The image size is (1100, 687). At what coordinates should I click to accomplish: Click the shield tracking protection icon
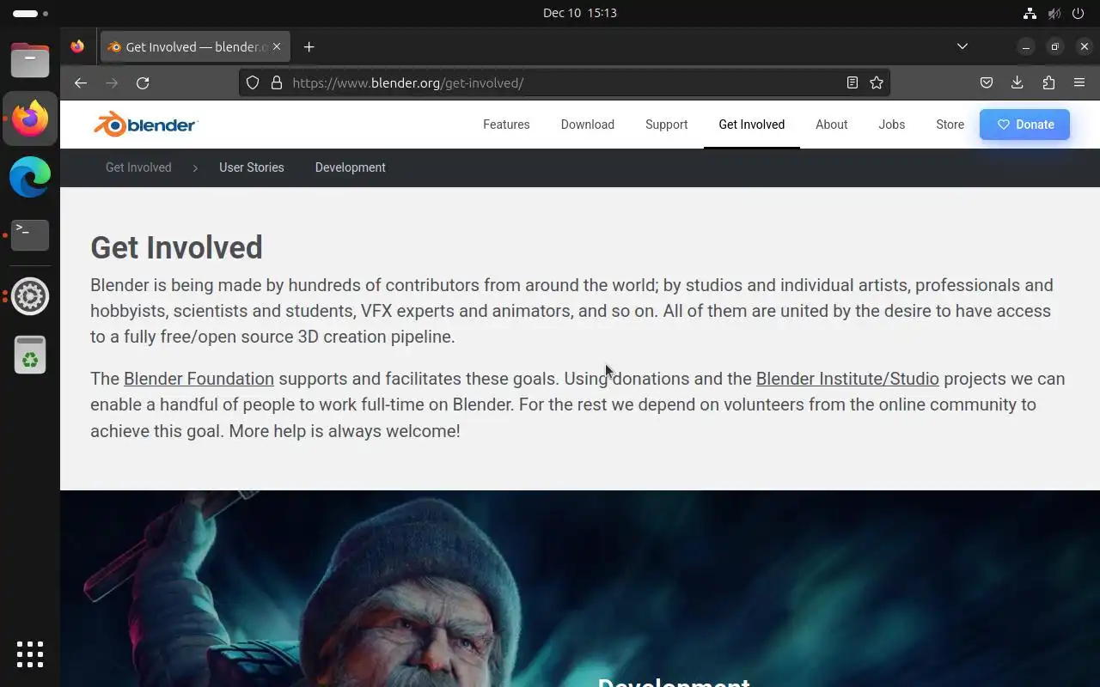click(253, 82)
